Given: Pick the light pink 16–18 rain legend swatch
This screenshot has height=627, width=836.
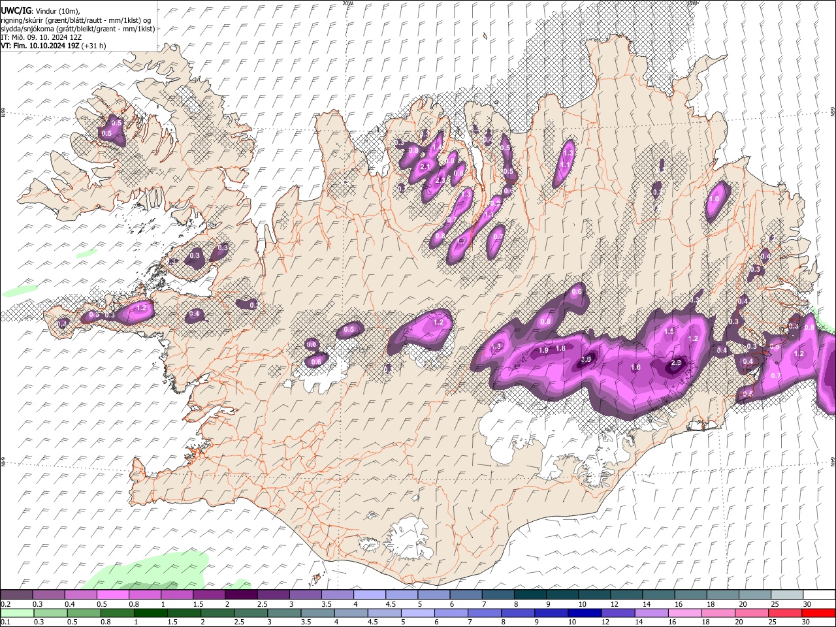Looking at the screenshot, I should (x=685, y=613).
